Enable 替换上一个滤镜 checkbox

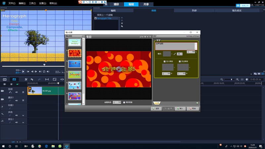[95, 15]
